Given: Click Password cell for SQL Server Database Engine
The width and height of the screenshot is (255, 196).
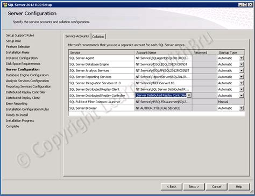Looking at the screenshot, I should [204, 64].
